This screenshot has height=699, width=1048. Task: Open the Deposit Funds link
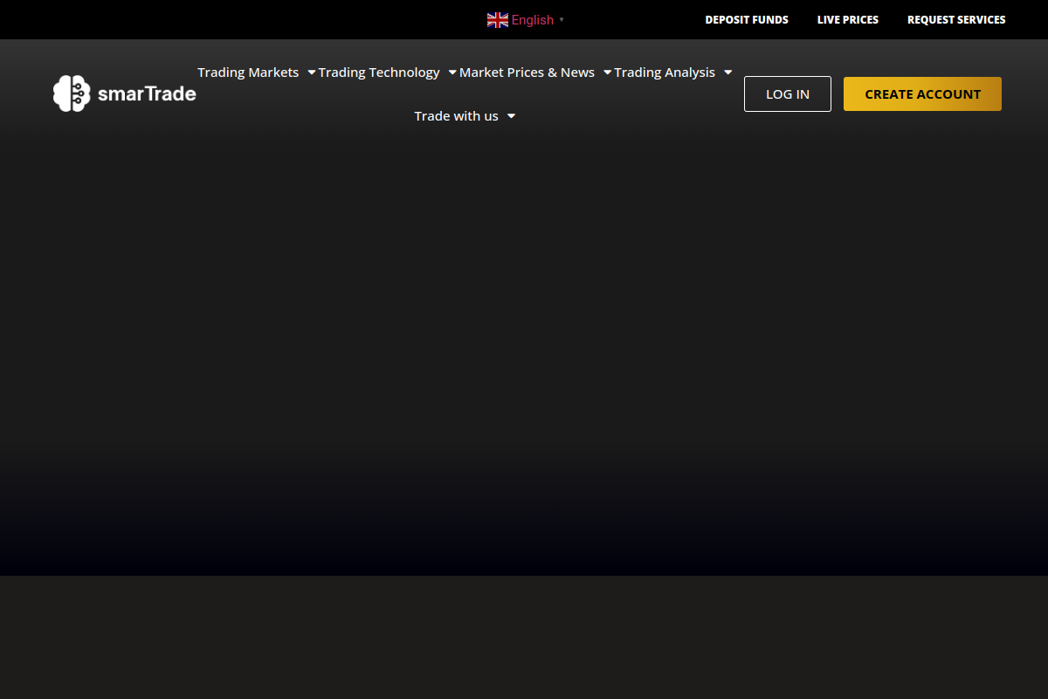click(747, 19)
